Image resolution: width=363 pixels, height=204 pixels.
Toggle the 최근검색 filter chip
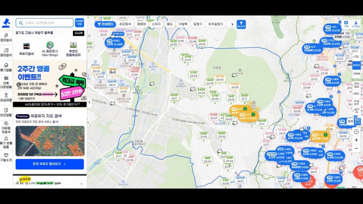(126, 23)
